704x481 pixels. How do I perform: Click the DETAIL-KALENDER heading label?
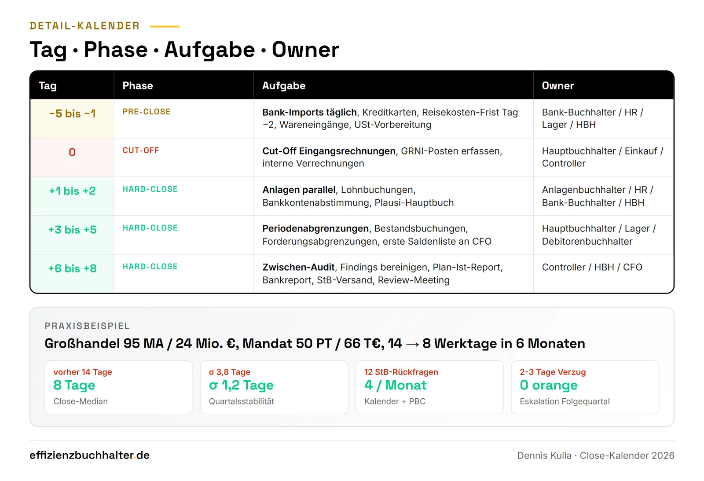(84, 26)
